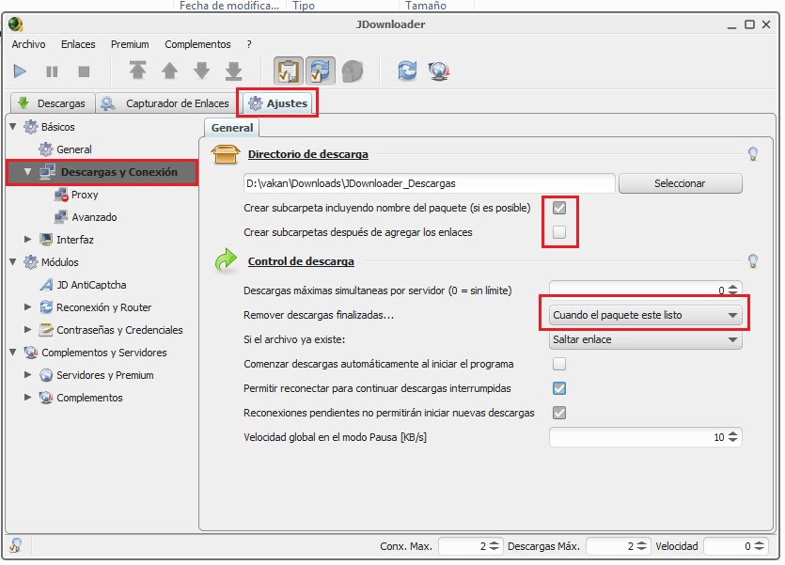Click the status bar icon at bottom-left
The width and height of the screenshot is (785, 565).
[x=16, y=545]
